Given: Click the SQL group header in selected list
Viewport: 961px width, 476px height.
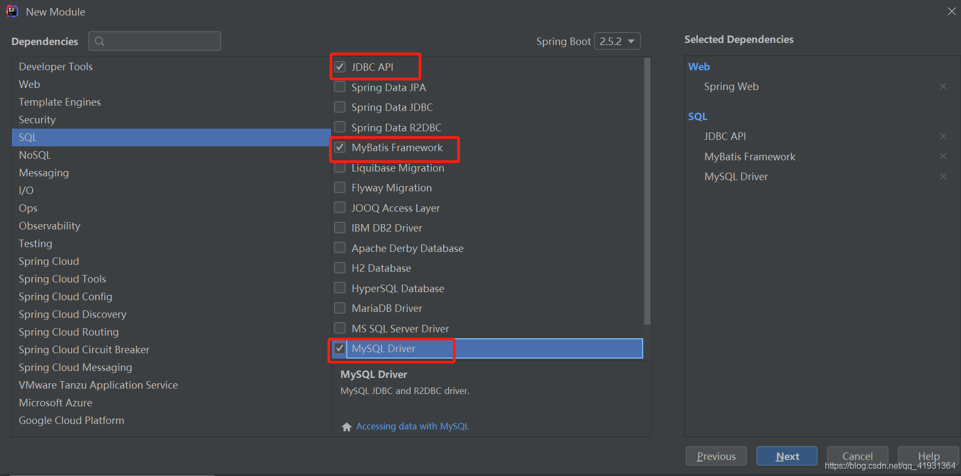Looking at the screenshot, I should pyautogui.click(x=698, y=116).
